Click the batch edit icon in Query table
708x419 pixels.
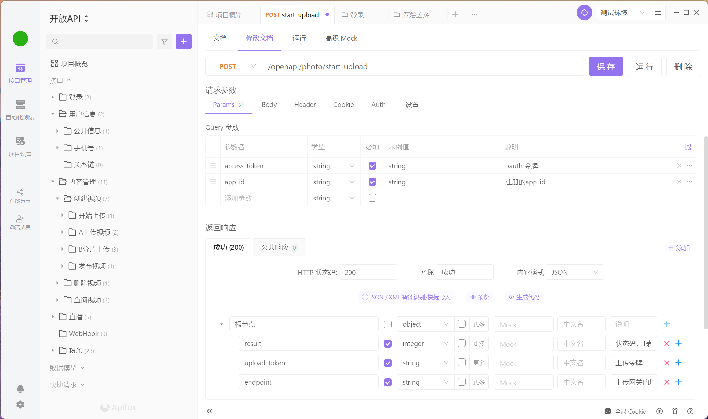688,147
